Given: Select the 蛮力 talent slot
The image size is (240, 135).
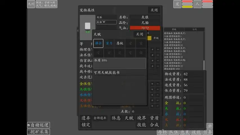Looking at the screenshot, I should (109, 44).
